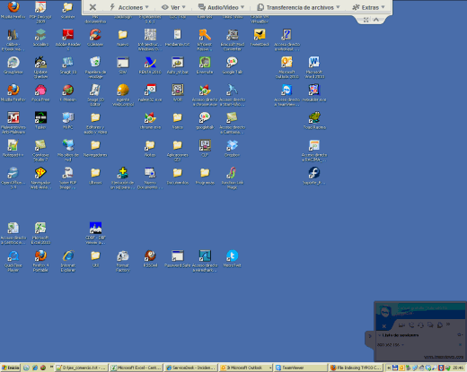
Task: Open the Navegadores folder on the desktop
Action: [x=95, y=148]
